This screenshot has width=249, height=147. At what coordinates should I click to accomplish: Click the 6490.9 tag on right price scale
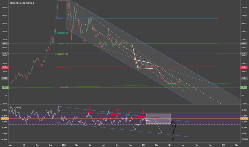pos(244,44)
